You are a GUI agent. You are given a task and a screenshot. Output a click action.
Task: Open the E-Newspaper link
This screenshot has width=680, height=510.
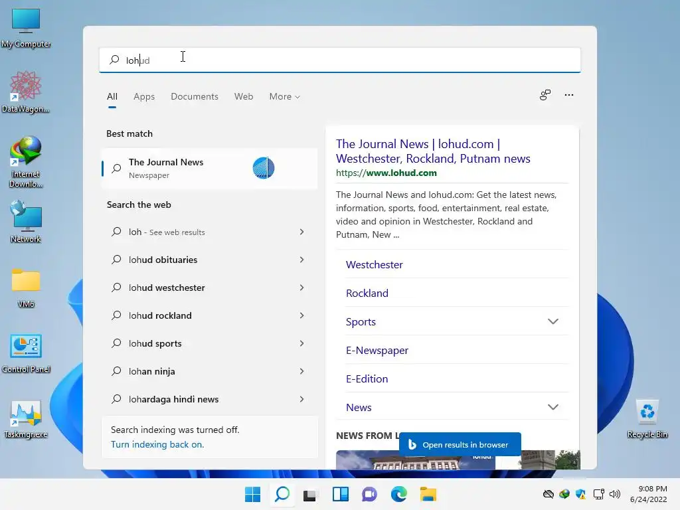pos(377,351)
